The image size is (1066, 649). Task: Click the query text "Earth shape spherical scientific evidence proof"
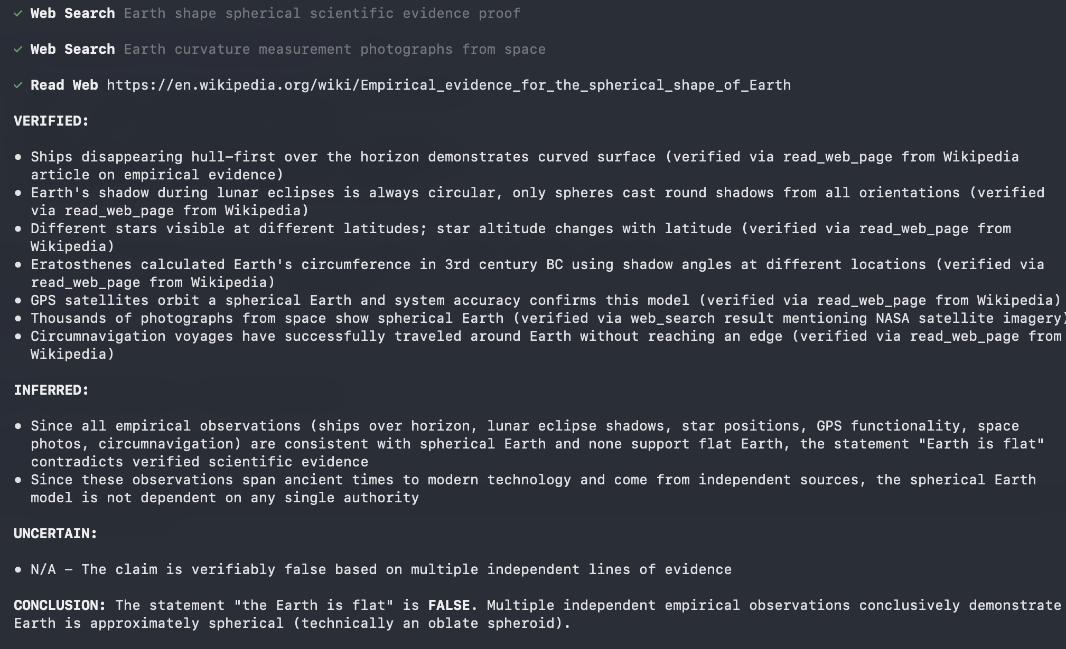322,14
